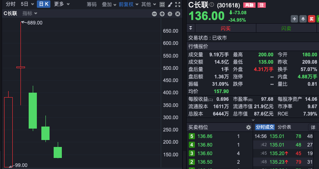Click the 行情报价 section header
Viewport: 319px width, 169px height.
pos(198,47)
